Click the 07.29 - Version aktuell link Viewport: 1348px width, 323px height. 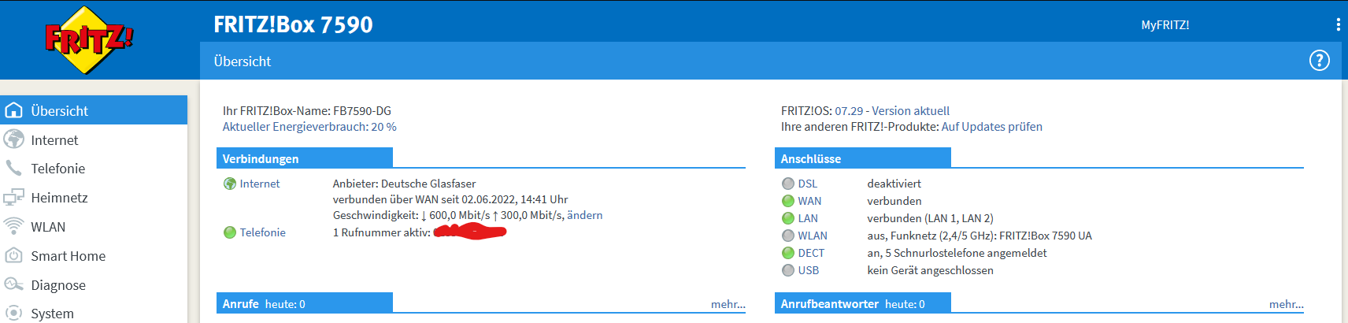892,111
